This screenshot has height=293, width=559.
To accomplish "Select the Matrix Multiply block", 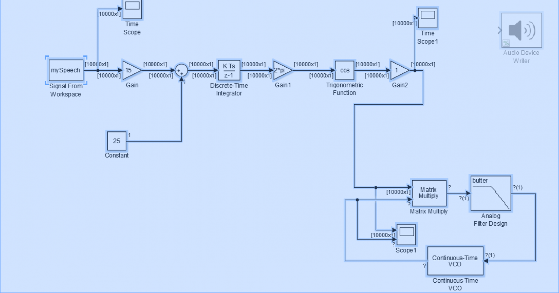I will tap(429, 193).
